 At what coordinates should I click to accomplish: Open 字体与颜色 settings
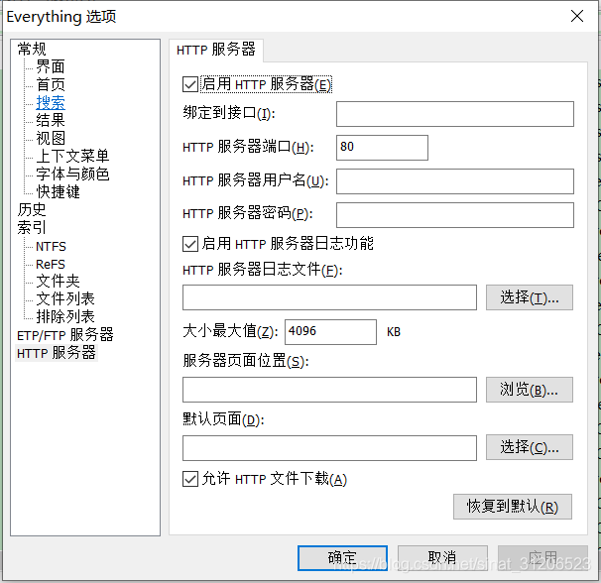72,174
